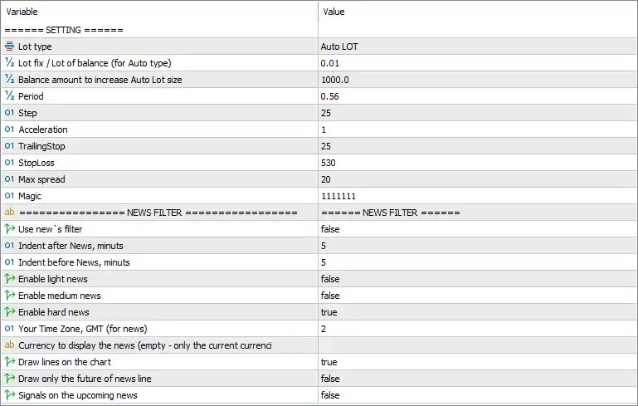The image size is (638, 406).
Task: Click the boolean icon beside Signals on upcoming news
Action: point(9,395)
